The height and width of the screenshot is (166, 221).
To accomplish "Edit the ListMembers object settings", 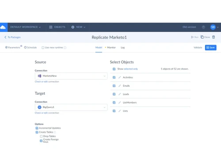I will point(120,103).
